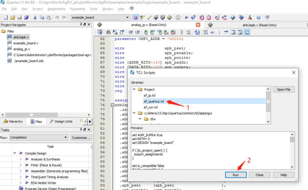Select analog_ip.v in Project Navigator files
This screenshot has height=190, width=308.
click(x=21, y=49)
